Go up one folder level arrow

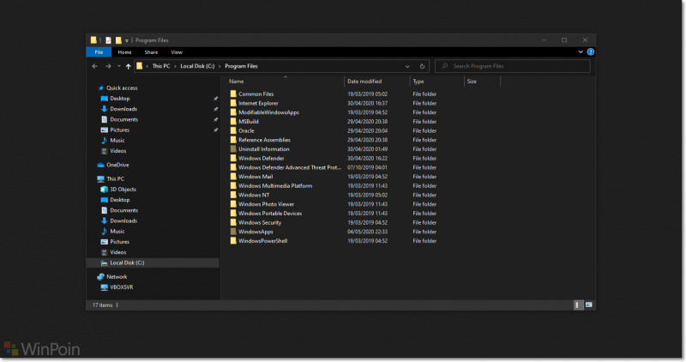(x=128, y=66)
